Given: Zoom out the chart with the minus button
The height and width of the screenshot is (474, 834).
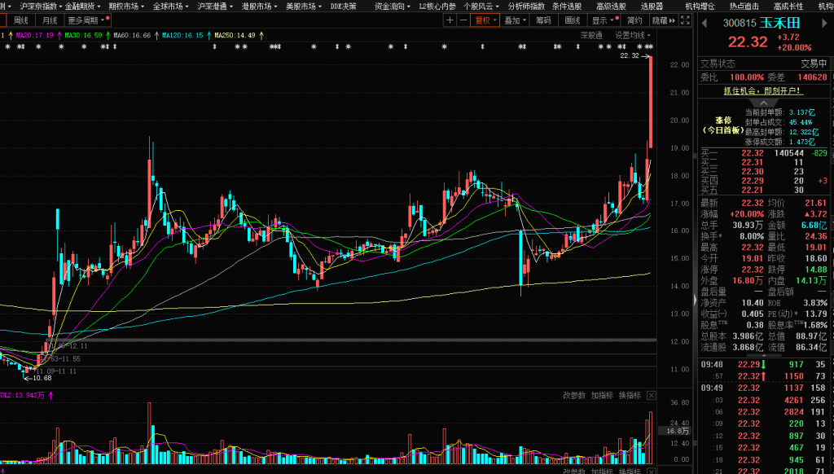Looking at the screenshot, I should click(463, 20).
